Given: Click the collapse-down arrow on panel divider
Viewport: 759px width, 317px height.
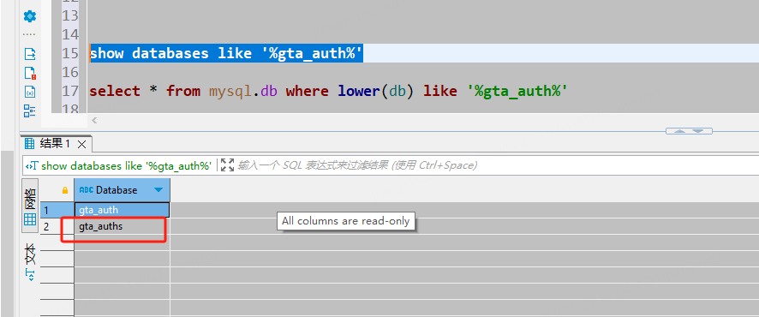Looking at the screenshot, I should point(696,131).
